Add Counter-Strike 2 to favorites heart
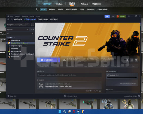 [x=136, y=60]
